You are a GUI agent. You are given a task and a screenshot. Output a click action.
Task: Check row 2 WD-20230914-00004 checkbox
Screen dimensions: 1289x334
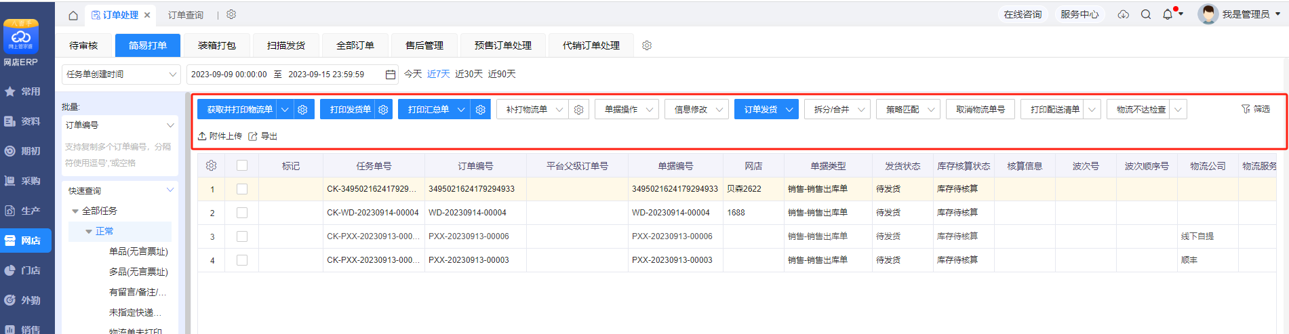242,213
